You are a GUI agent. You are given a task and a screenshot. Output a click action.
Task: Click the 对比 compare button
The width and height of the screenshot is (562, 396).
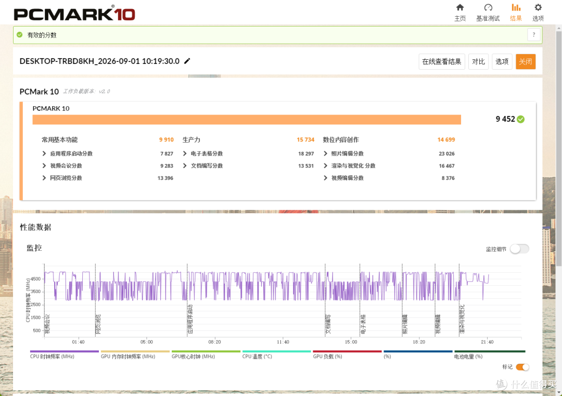(x=478, y=61)
